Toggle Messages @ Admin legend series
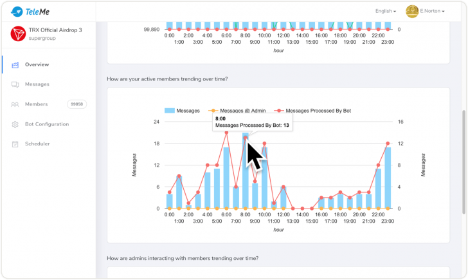Image resolution: width=468 pixels, height=280 pixels. click(x=235, y=111)
